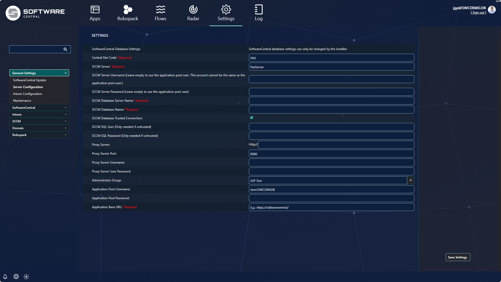Click the Proxy Server Port field
The width and height of the screenshot is (501, 282).
(331, 154)
